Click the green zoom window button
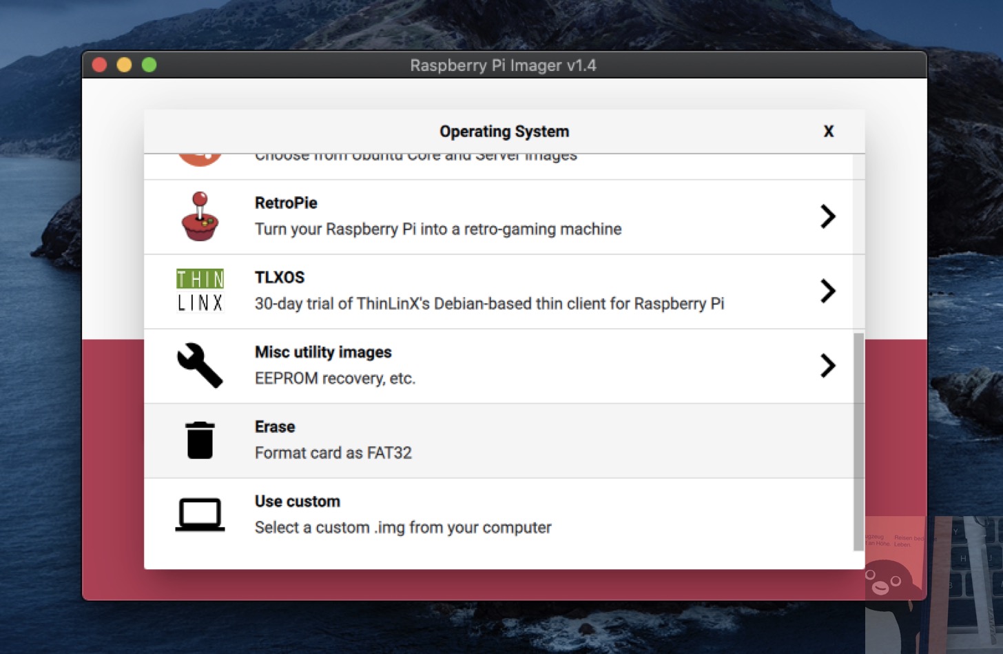 pos(149,65)
